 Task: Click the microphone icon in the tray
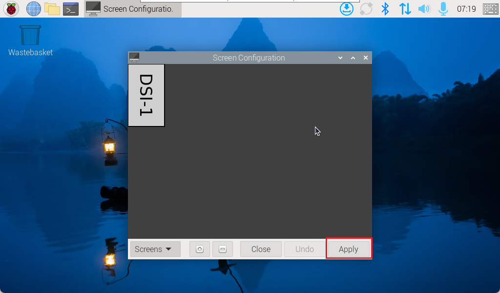tap(443, 9)
